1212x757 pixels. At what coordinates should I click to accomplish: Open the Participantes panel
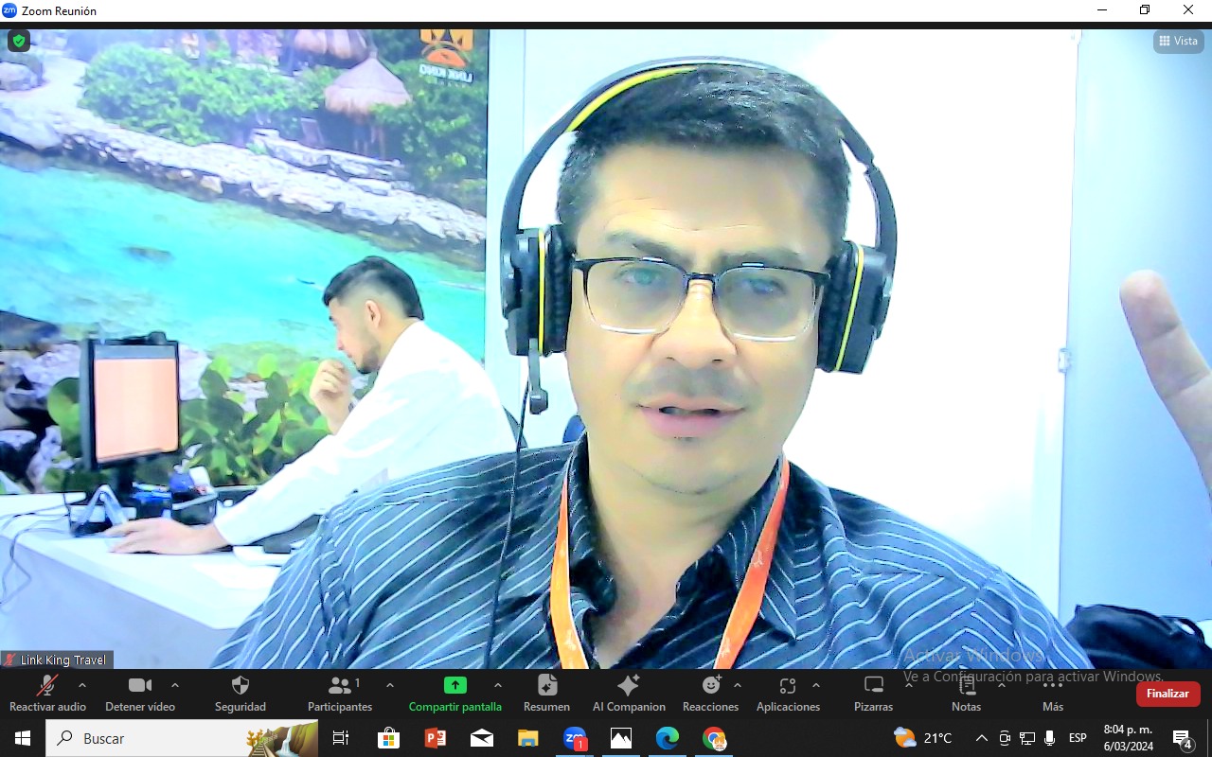[x=340, y=693]
